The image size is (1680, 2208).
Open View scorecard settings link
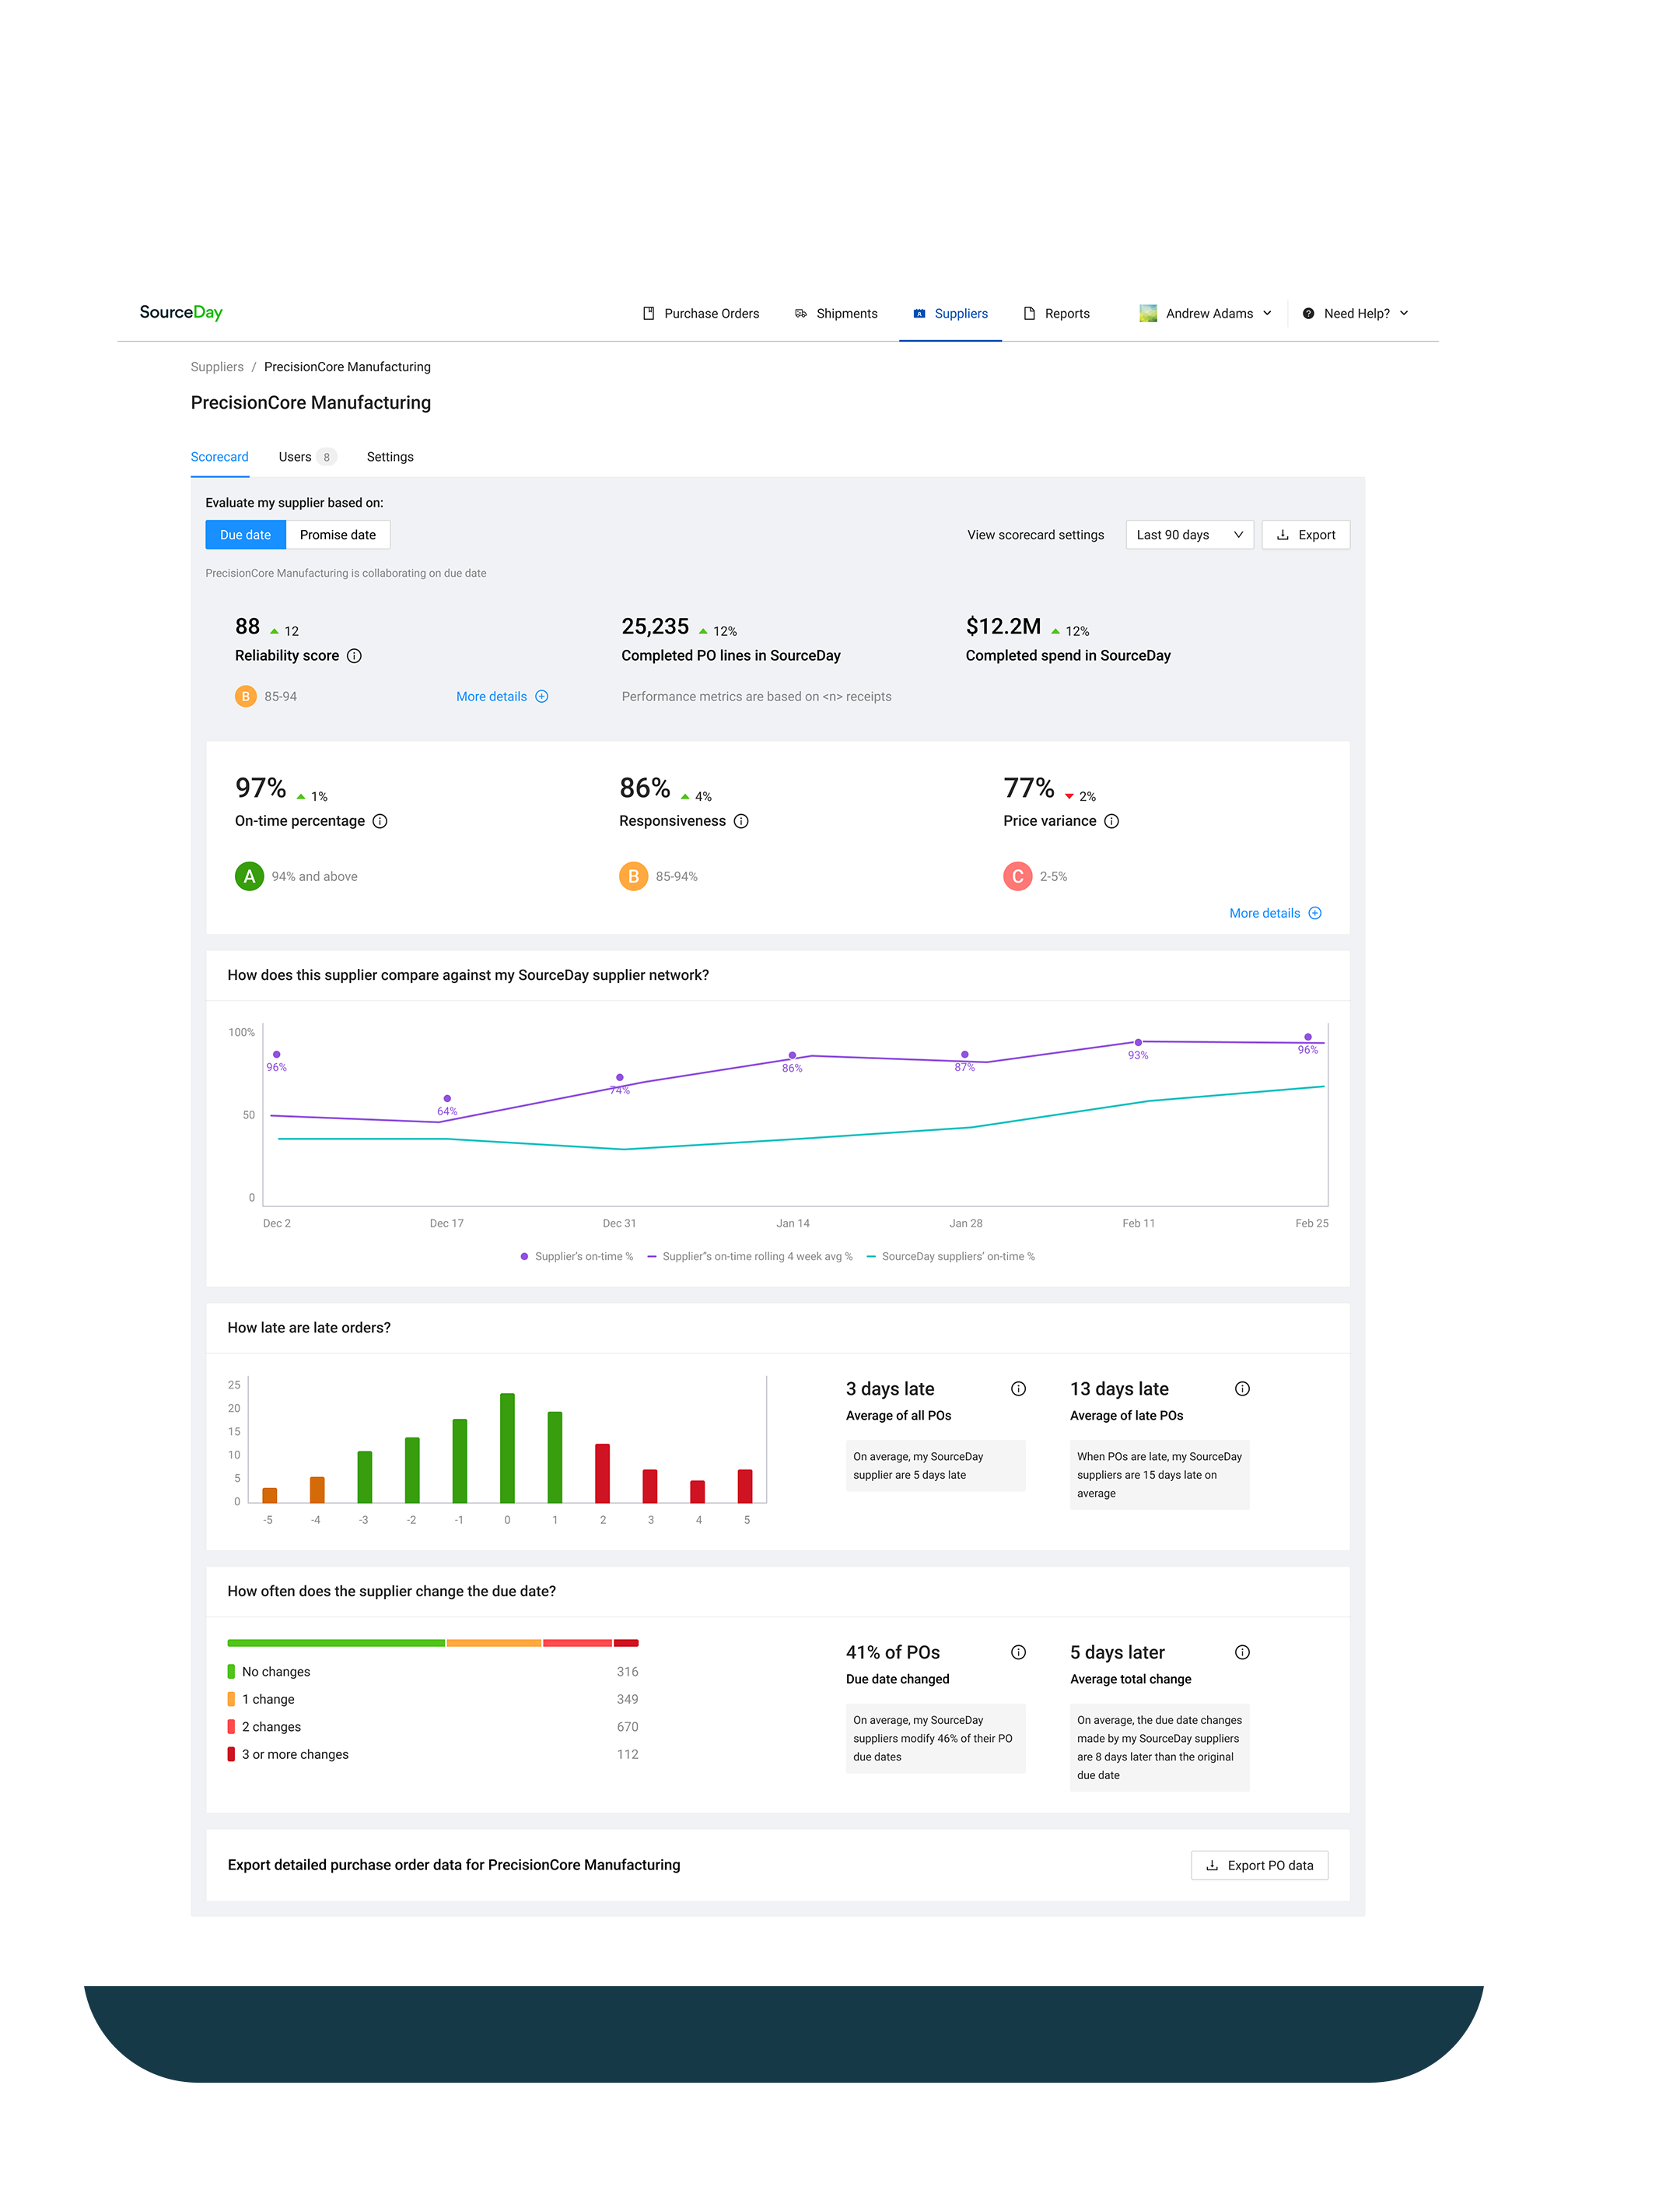(1035, 535)
